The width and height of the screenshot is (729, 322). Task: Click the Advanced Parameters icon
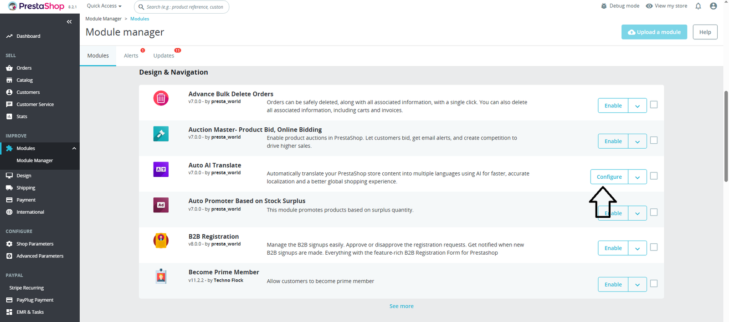pos(9,256)
